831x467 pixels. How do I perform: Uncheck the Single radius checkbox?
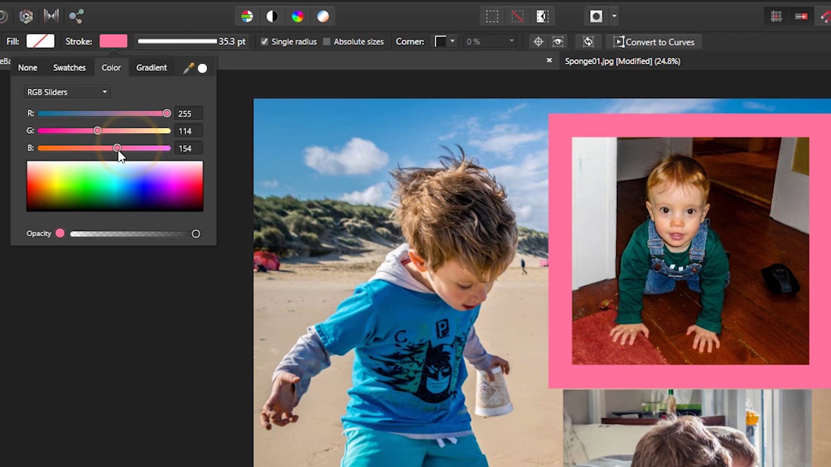click(264, 42)
